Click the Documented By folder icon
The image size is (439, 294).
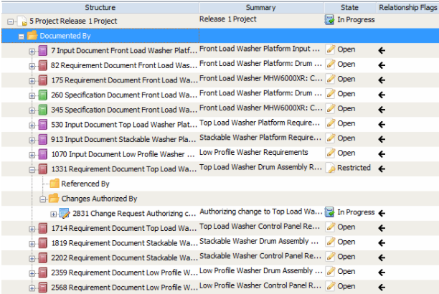pyautogui.click(x=32, y=36)
